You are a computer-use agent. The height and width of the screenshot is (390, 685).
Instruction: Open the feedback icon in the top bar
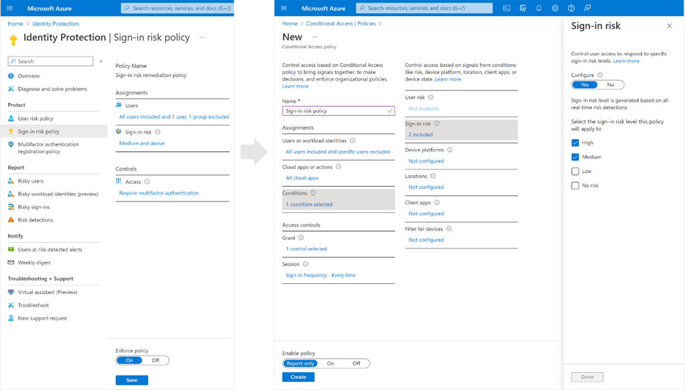pos(587,8)
